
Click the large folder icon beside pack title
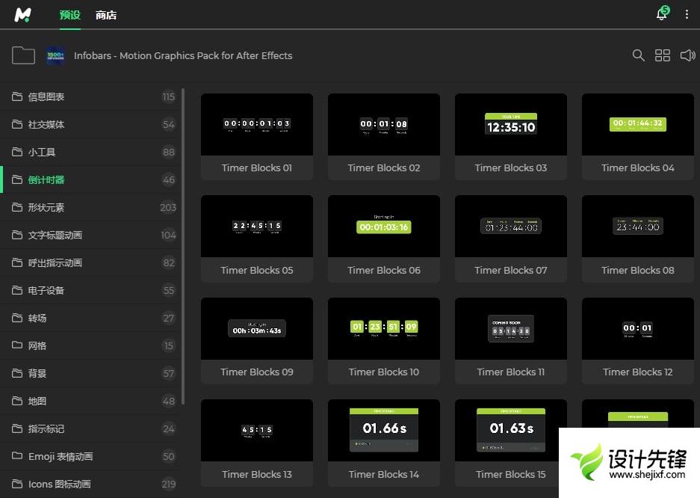point(23,55)
